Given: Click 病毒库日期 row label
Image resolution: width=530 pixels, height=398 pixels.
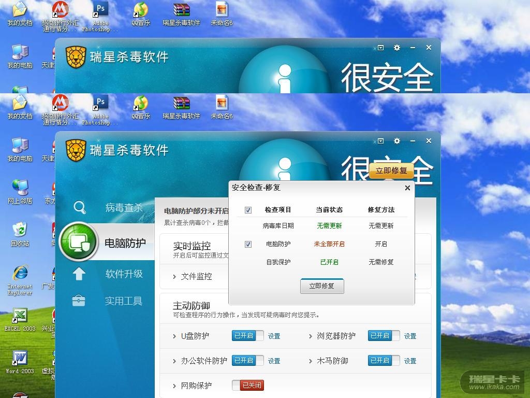Looking at the screenshot, I should (x=278, y=226).
